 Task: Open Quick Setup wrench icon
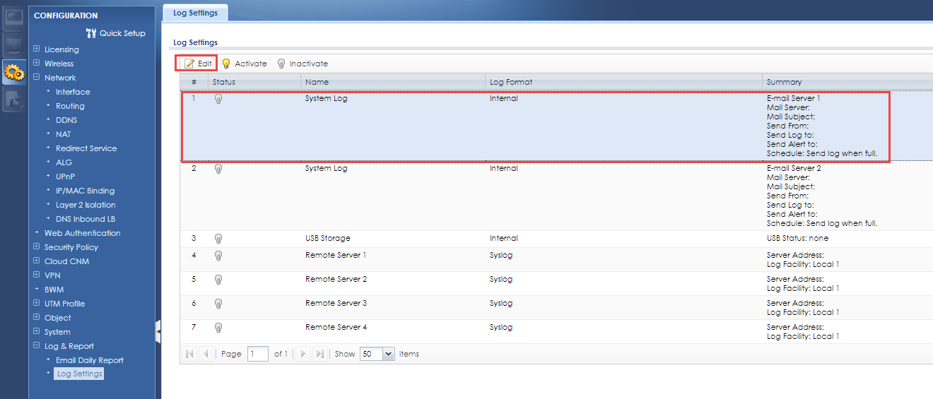point(90,33)
